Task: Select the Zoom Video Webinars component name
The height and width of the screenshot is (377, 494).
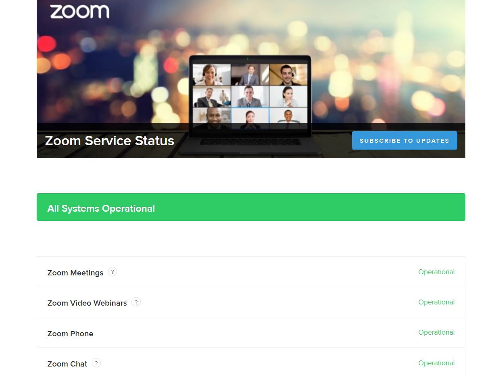Action: pos(87,303)
